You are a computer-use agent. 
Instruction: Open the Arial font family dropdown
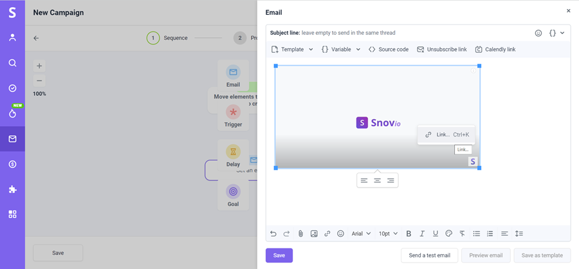(x=361, y=234)
